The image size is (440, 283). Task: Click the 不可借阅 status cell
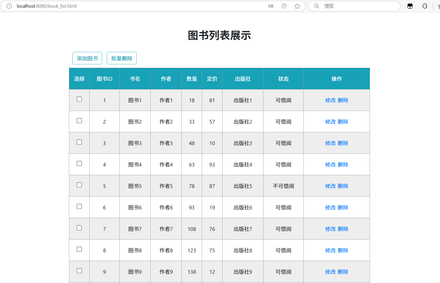284,186
